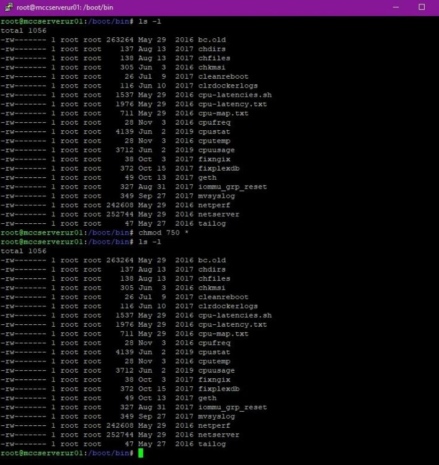This screenshot has width=439, height=465.
Task: Click the green terminal cursor block
Action: click(x=141, y=453)
